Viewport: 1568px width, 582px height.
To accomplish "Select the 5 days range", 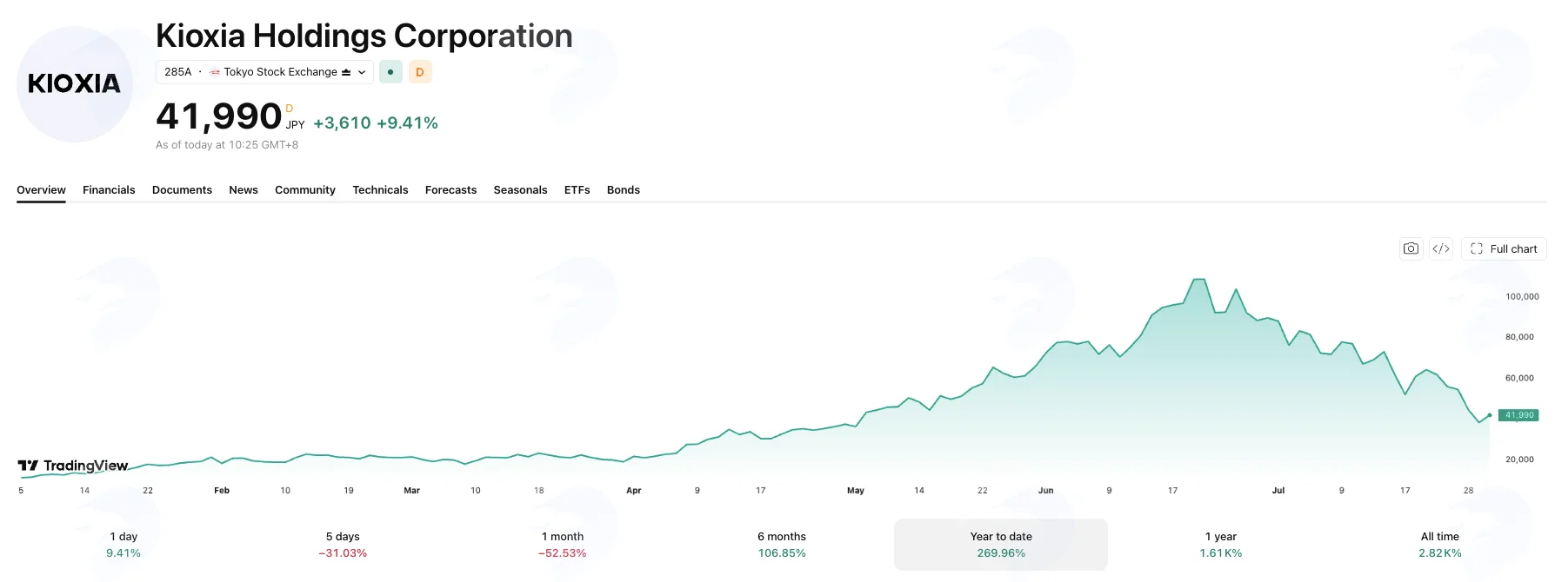I will [343, 545].
